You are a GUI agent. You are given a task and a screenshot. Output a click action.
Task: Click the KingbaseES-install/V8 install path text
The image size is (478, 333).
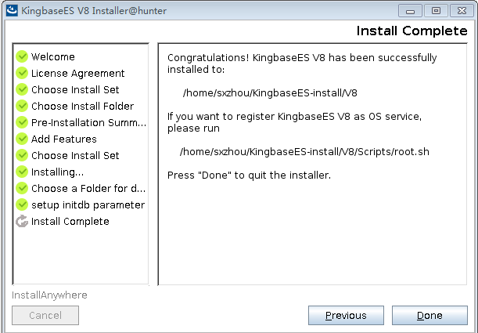click(270, 92)
